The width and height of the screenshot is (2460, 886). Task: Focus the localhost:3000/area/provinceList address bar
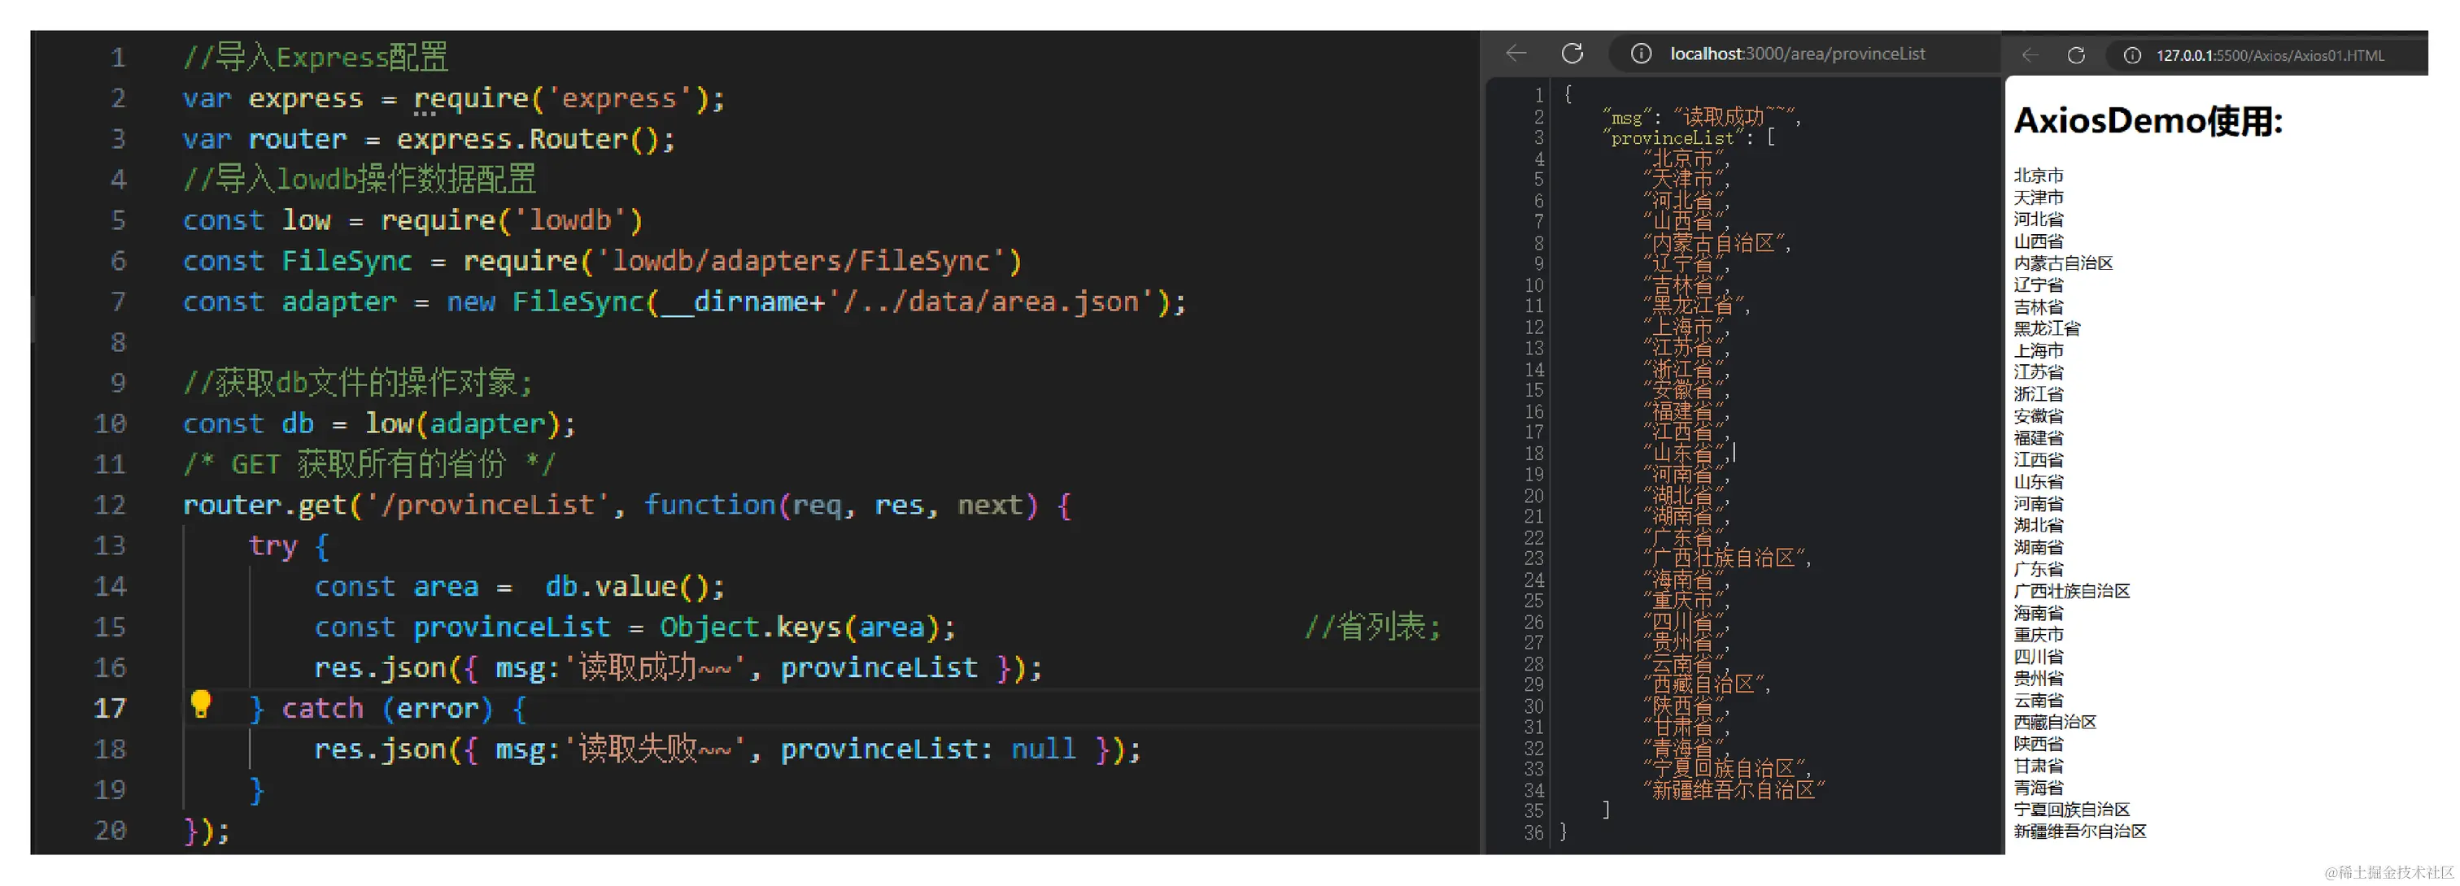(x=1796, y=54)
